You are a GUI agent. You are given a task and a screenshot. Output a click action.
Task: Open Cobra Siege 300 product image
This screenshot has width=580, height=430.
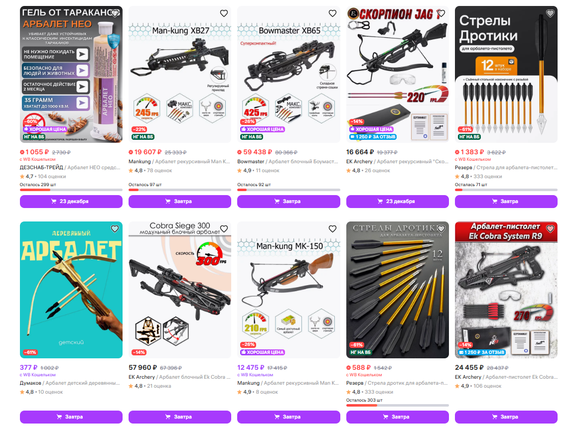point(180,290)
